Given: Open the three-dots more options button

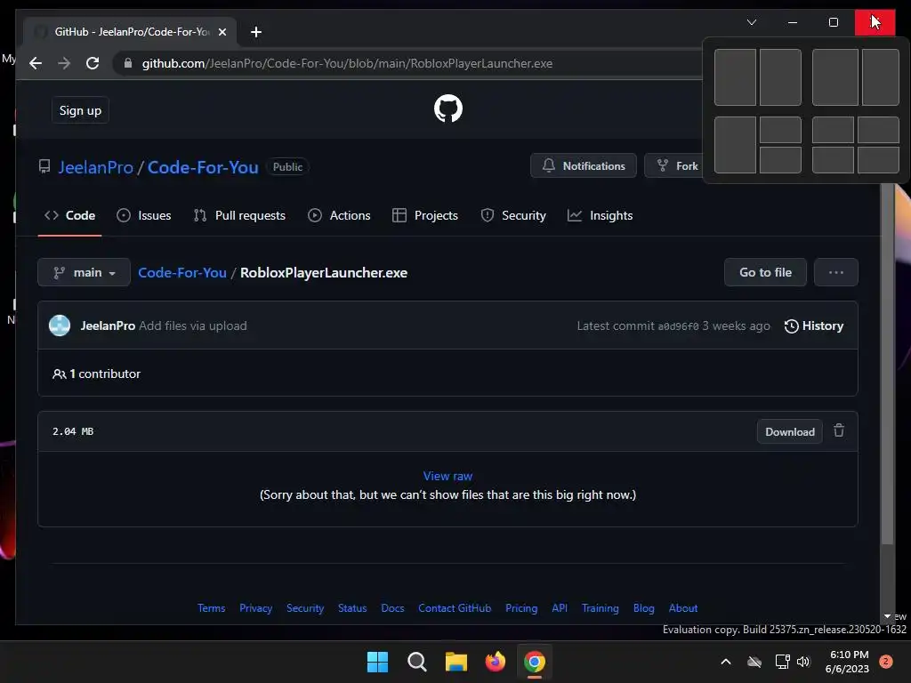Looking at the screenshot, I should click(835, 272).
